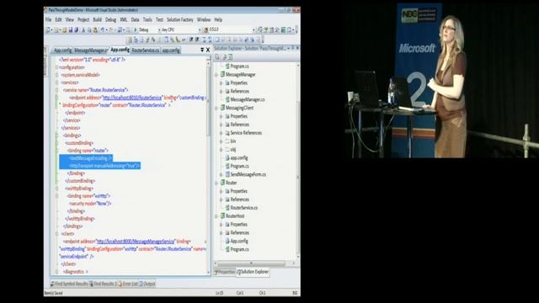Click the Properties icon in Solution Explorer toolbar

(217, 56)
